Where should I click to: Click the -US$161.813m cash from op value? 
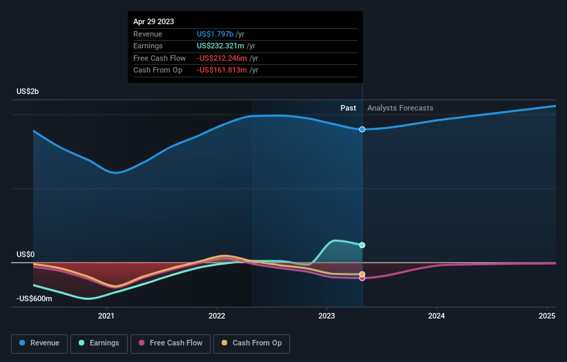pos(222,70)
